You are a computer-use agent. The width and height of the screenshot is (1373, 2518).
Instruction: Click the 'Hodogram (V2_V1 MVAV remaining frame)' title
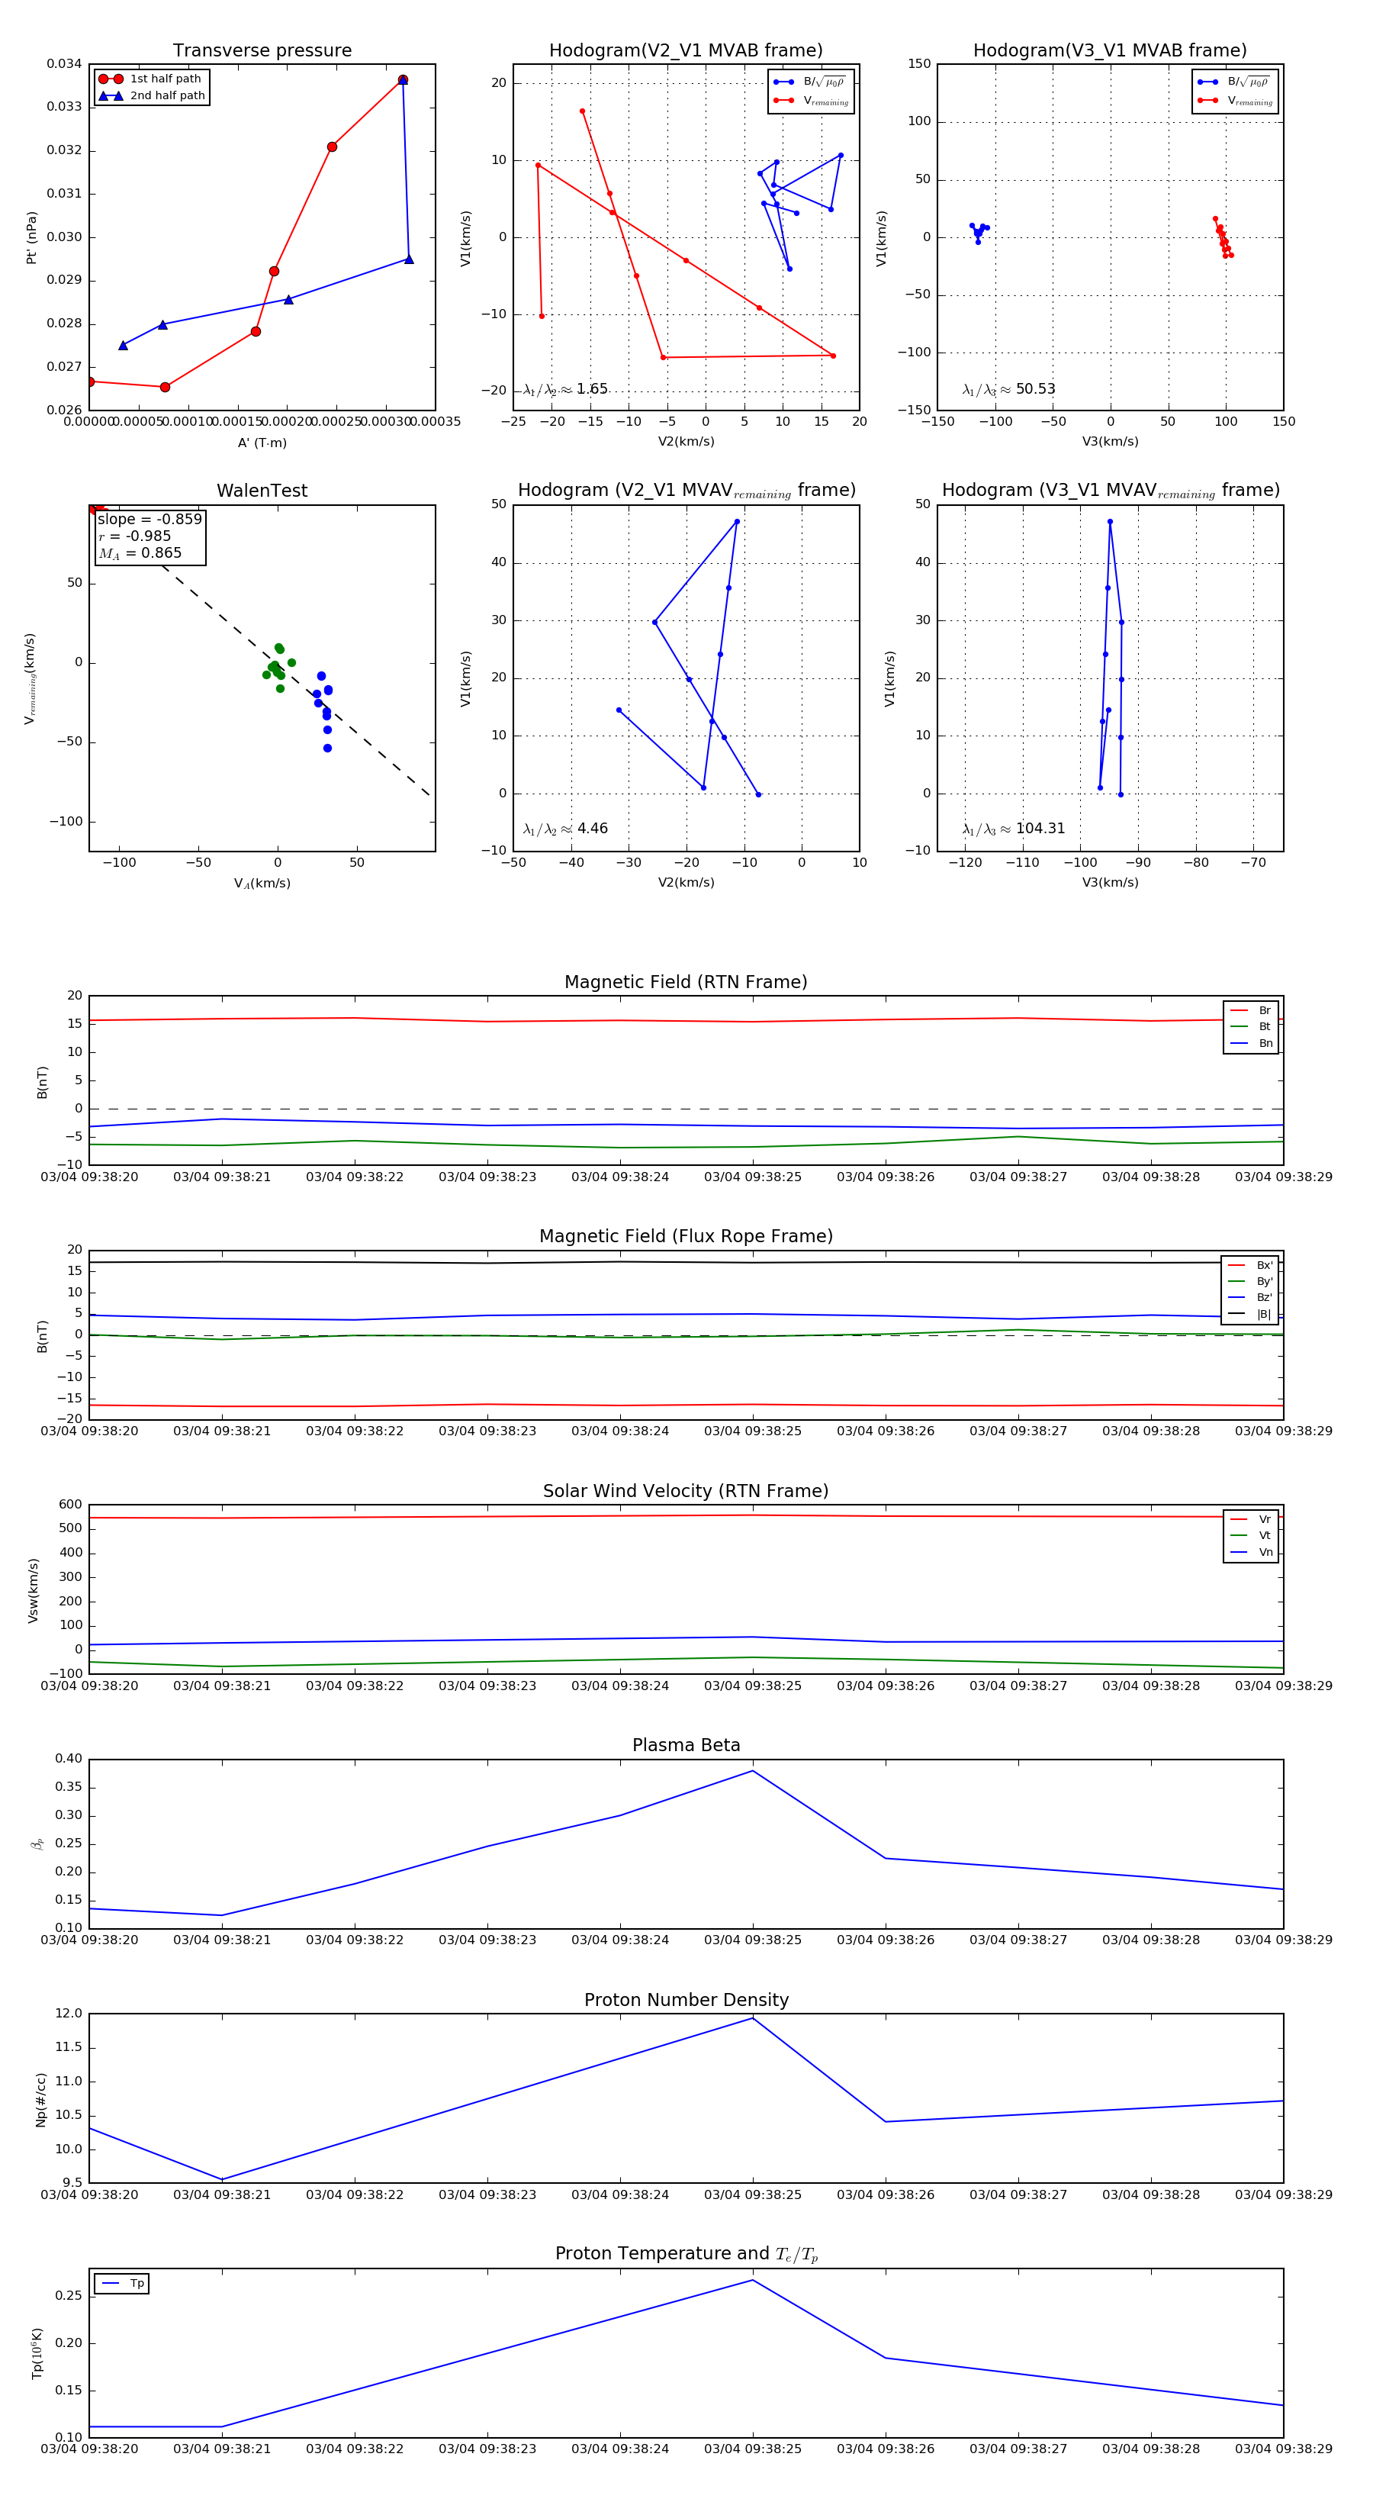(x=686, y=491)
